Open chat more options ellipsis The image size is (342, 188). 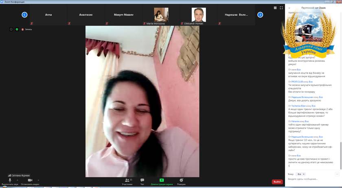[x=337, y=174]
